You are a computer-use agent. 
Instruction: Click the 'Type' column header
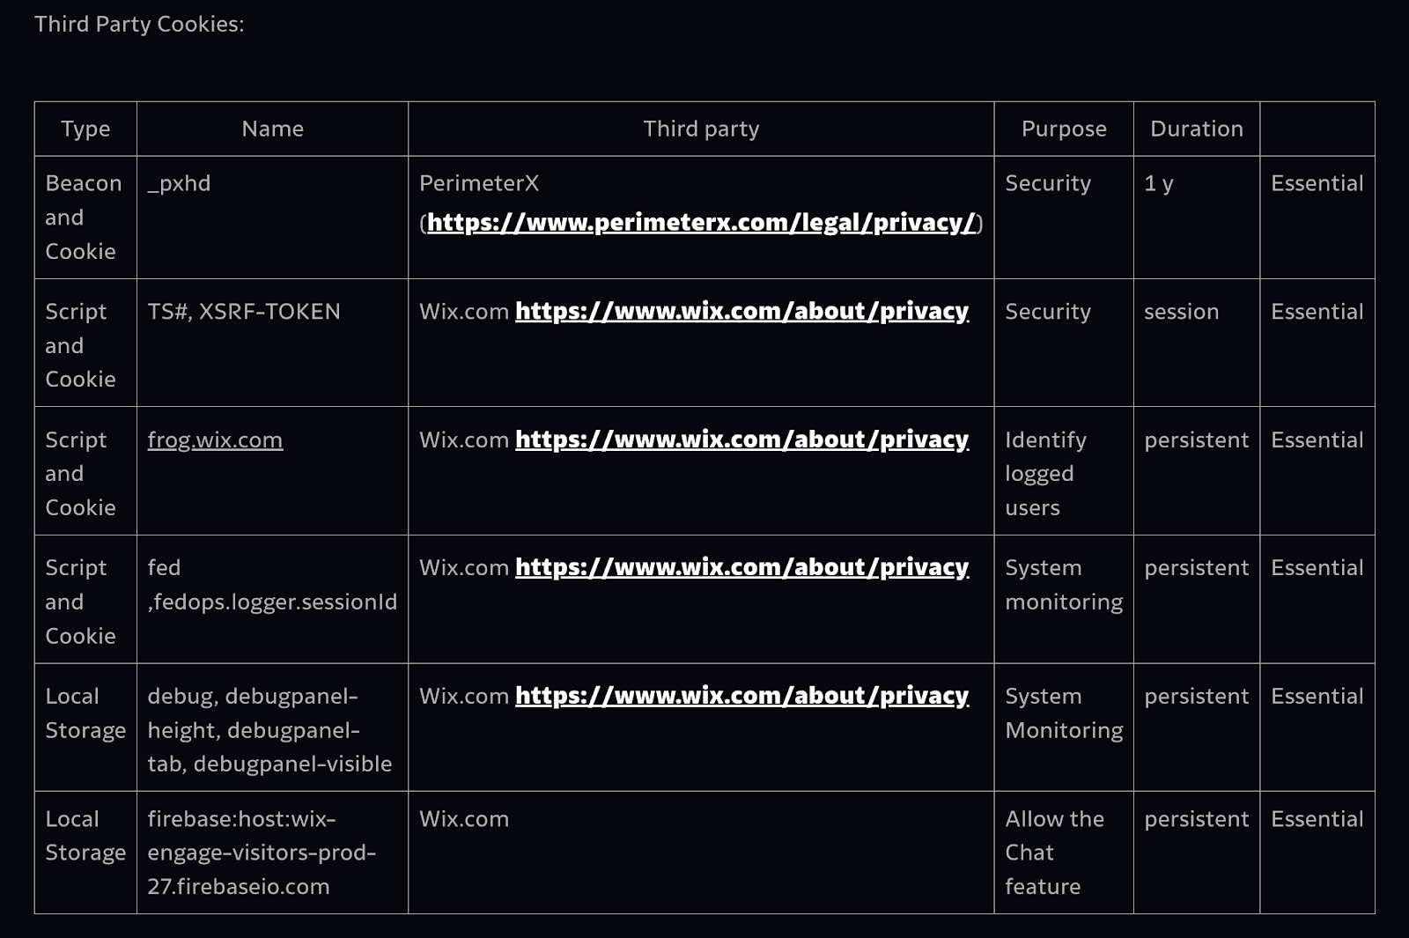pos(85,129)
